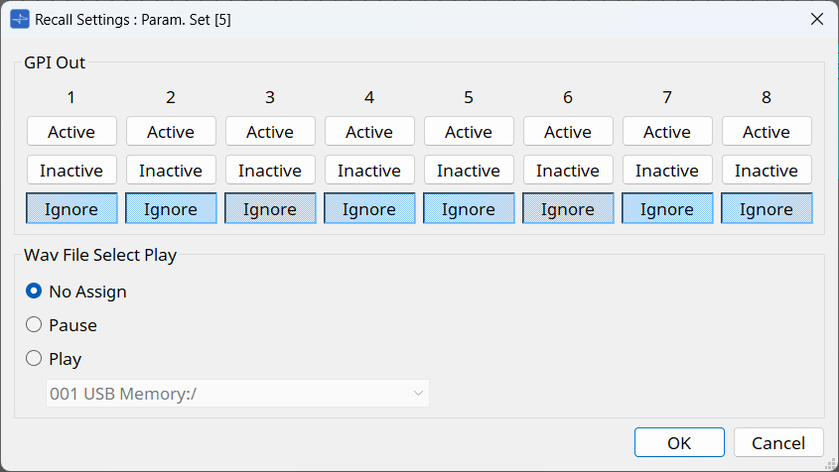The width and height of the screenshot is (839, 472).
Task: Select the Pause radio option
Action: [x=35, y=324]
